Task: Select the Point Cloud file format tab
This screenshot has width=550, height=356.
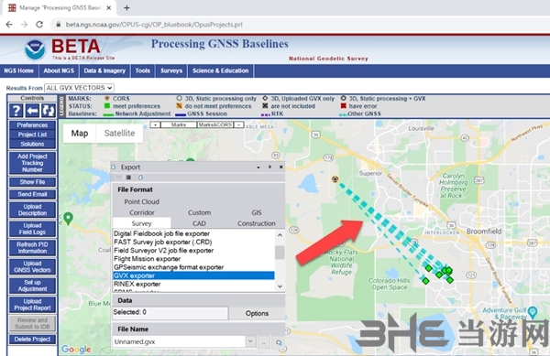Action: click(142, 201)
